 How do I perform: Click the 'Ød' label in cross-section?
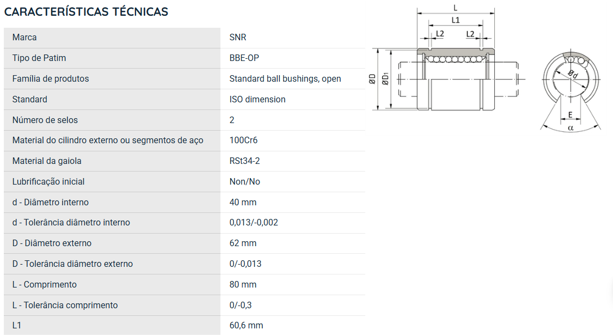573,74
